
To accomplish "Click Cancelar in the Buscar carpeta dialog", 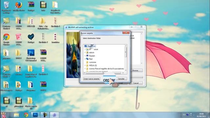I will [121, 79].
